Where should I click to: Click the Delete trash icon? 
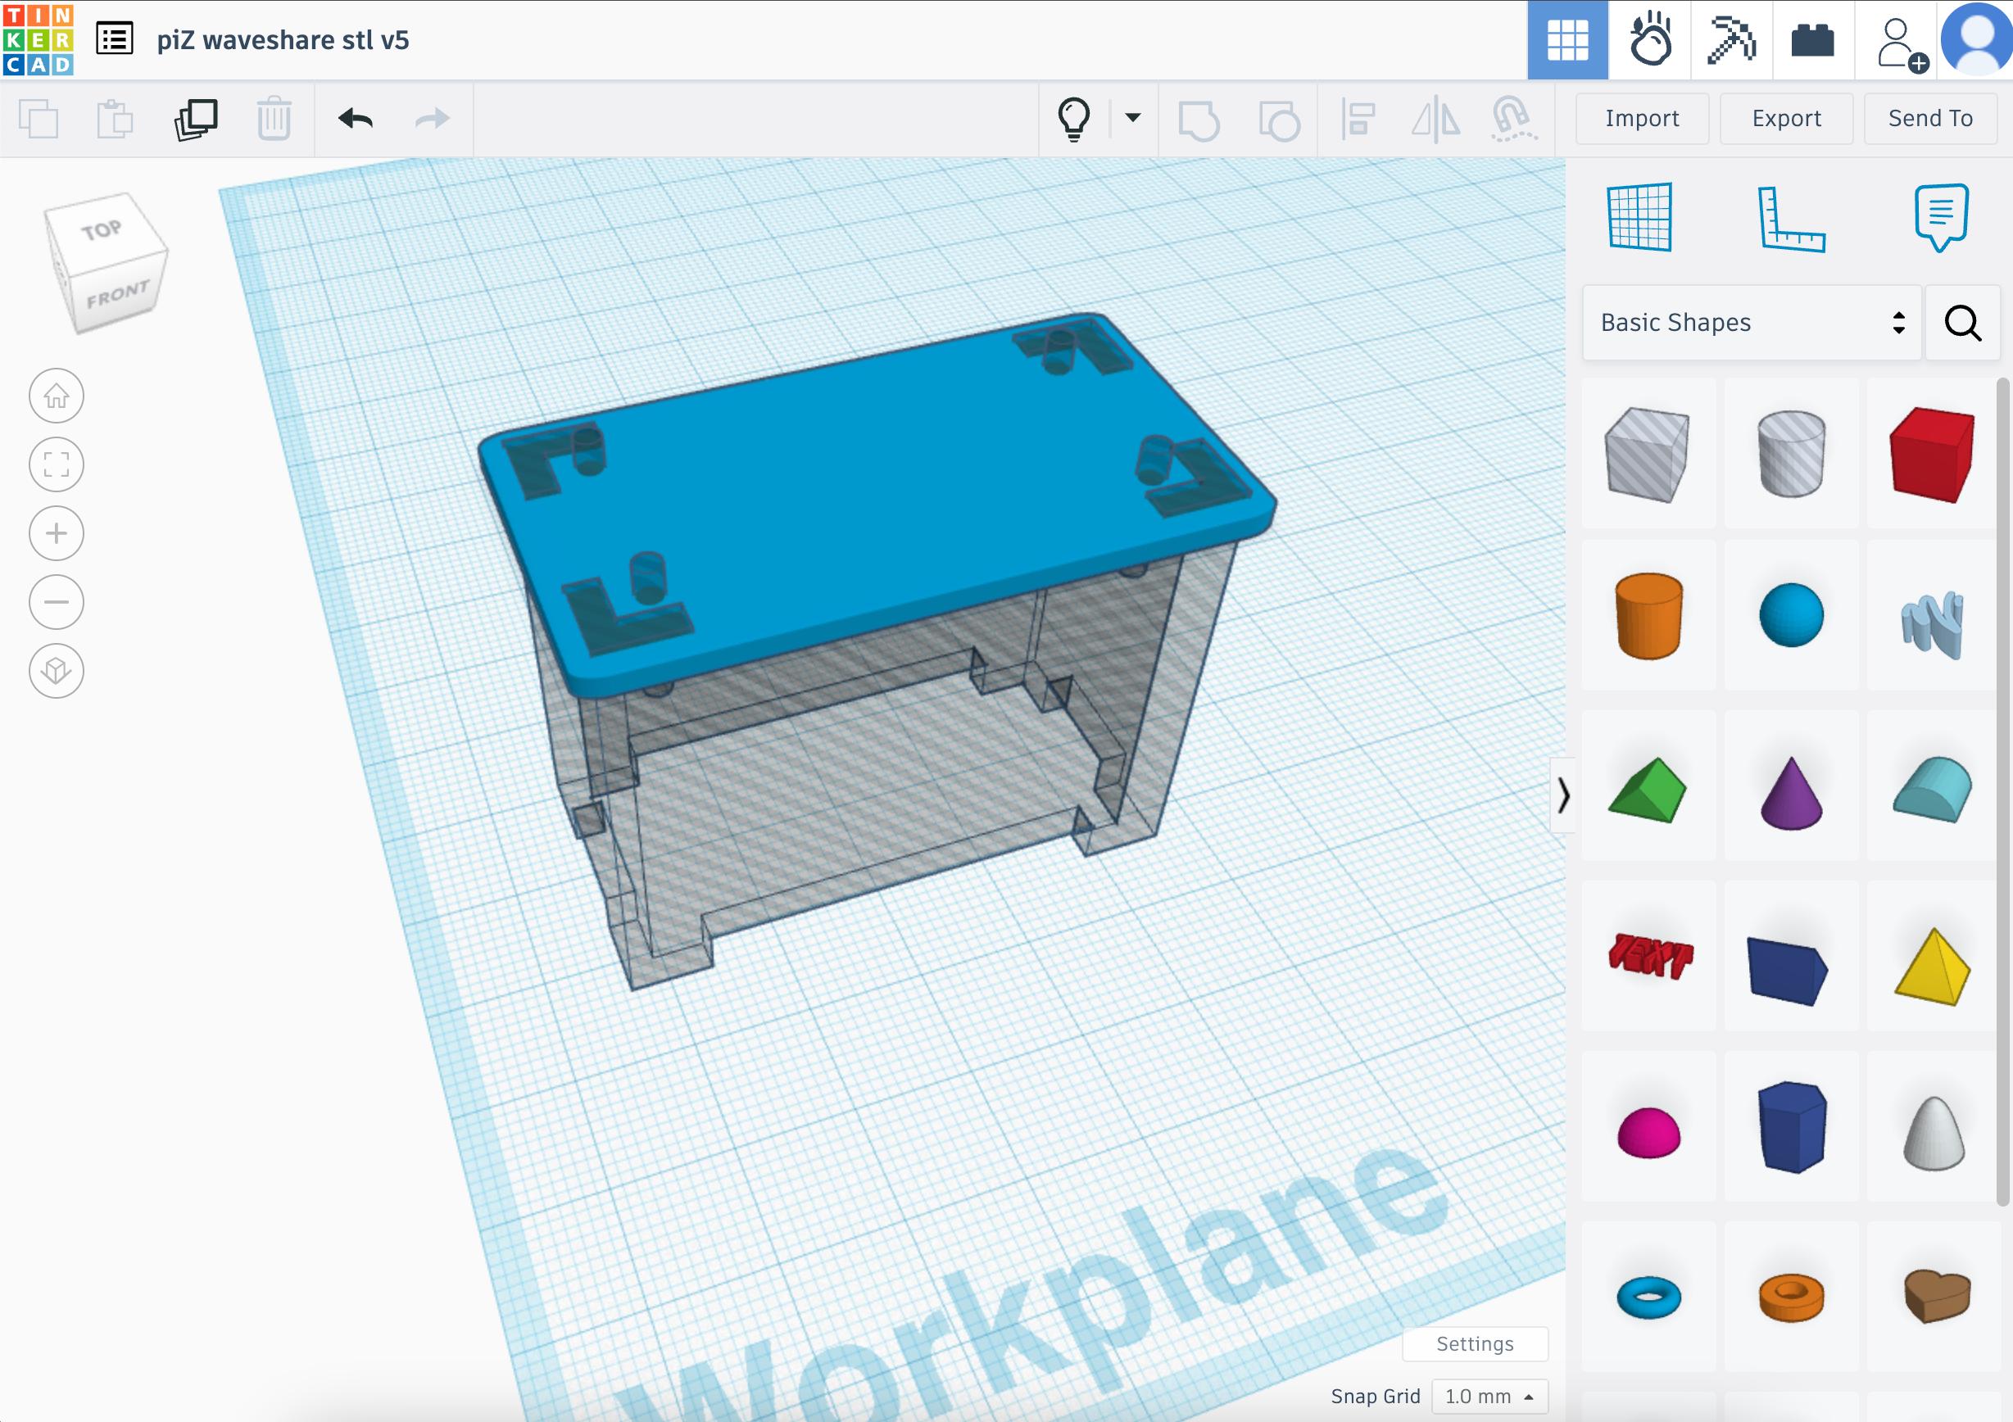pyautogui.click(x=274, y=118)
